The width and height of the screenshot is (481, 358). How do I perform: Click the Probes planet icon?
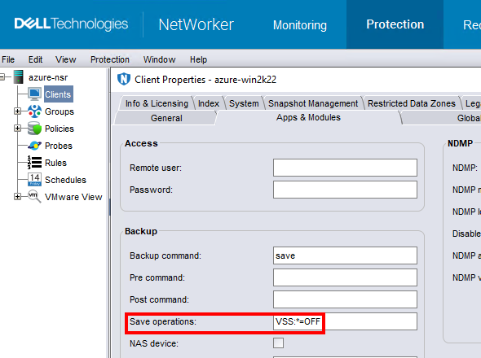[x=34, y=146]
